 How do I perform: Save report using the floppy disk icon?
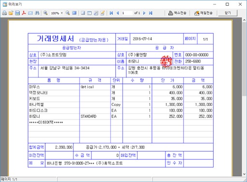pyautogui.click(x=17, y=13)
